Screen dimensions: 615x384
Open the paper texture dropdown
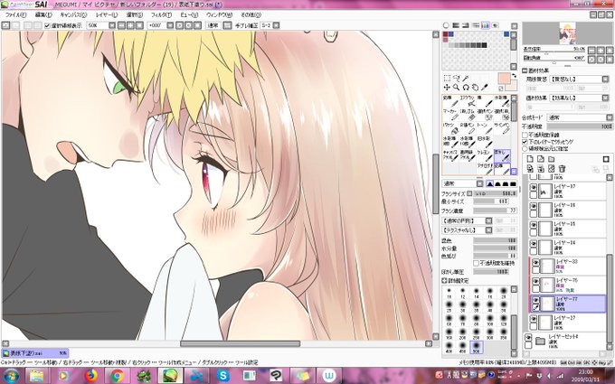605,80
